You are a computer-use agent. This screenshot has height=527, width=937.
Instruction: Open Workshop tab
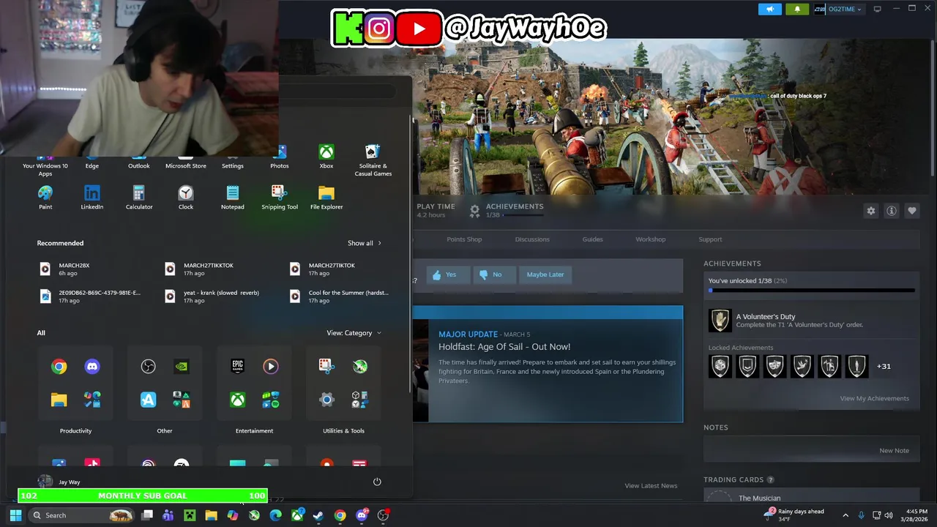(x=651, y=239)
